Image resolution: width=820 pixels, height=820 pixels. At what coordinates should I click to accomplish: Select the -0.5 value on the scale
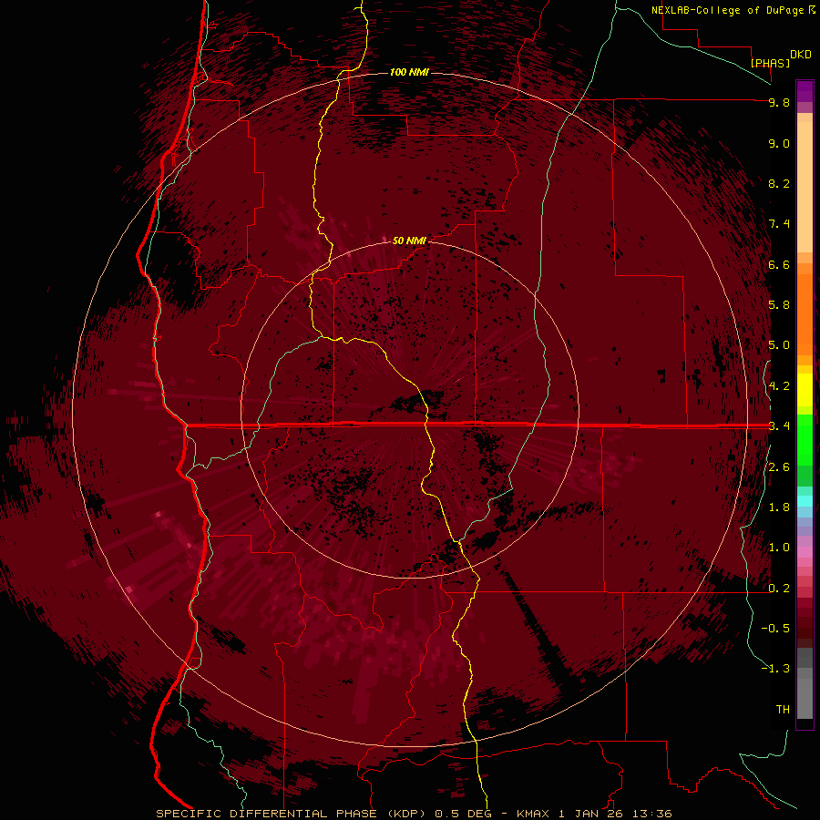[x=775, y=629]
